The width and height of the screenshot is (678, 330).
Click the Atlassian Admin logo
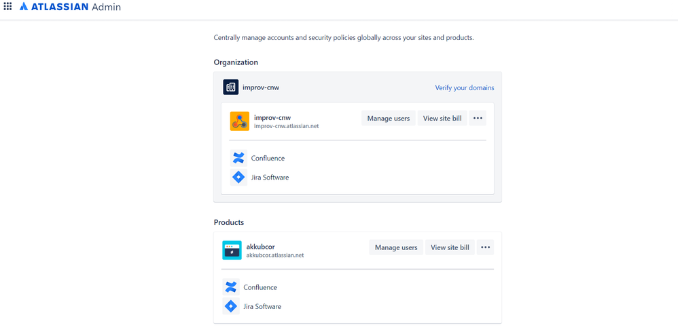pos(70,7)
